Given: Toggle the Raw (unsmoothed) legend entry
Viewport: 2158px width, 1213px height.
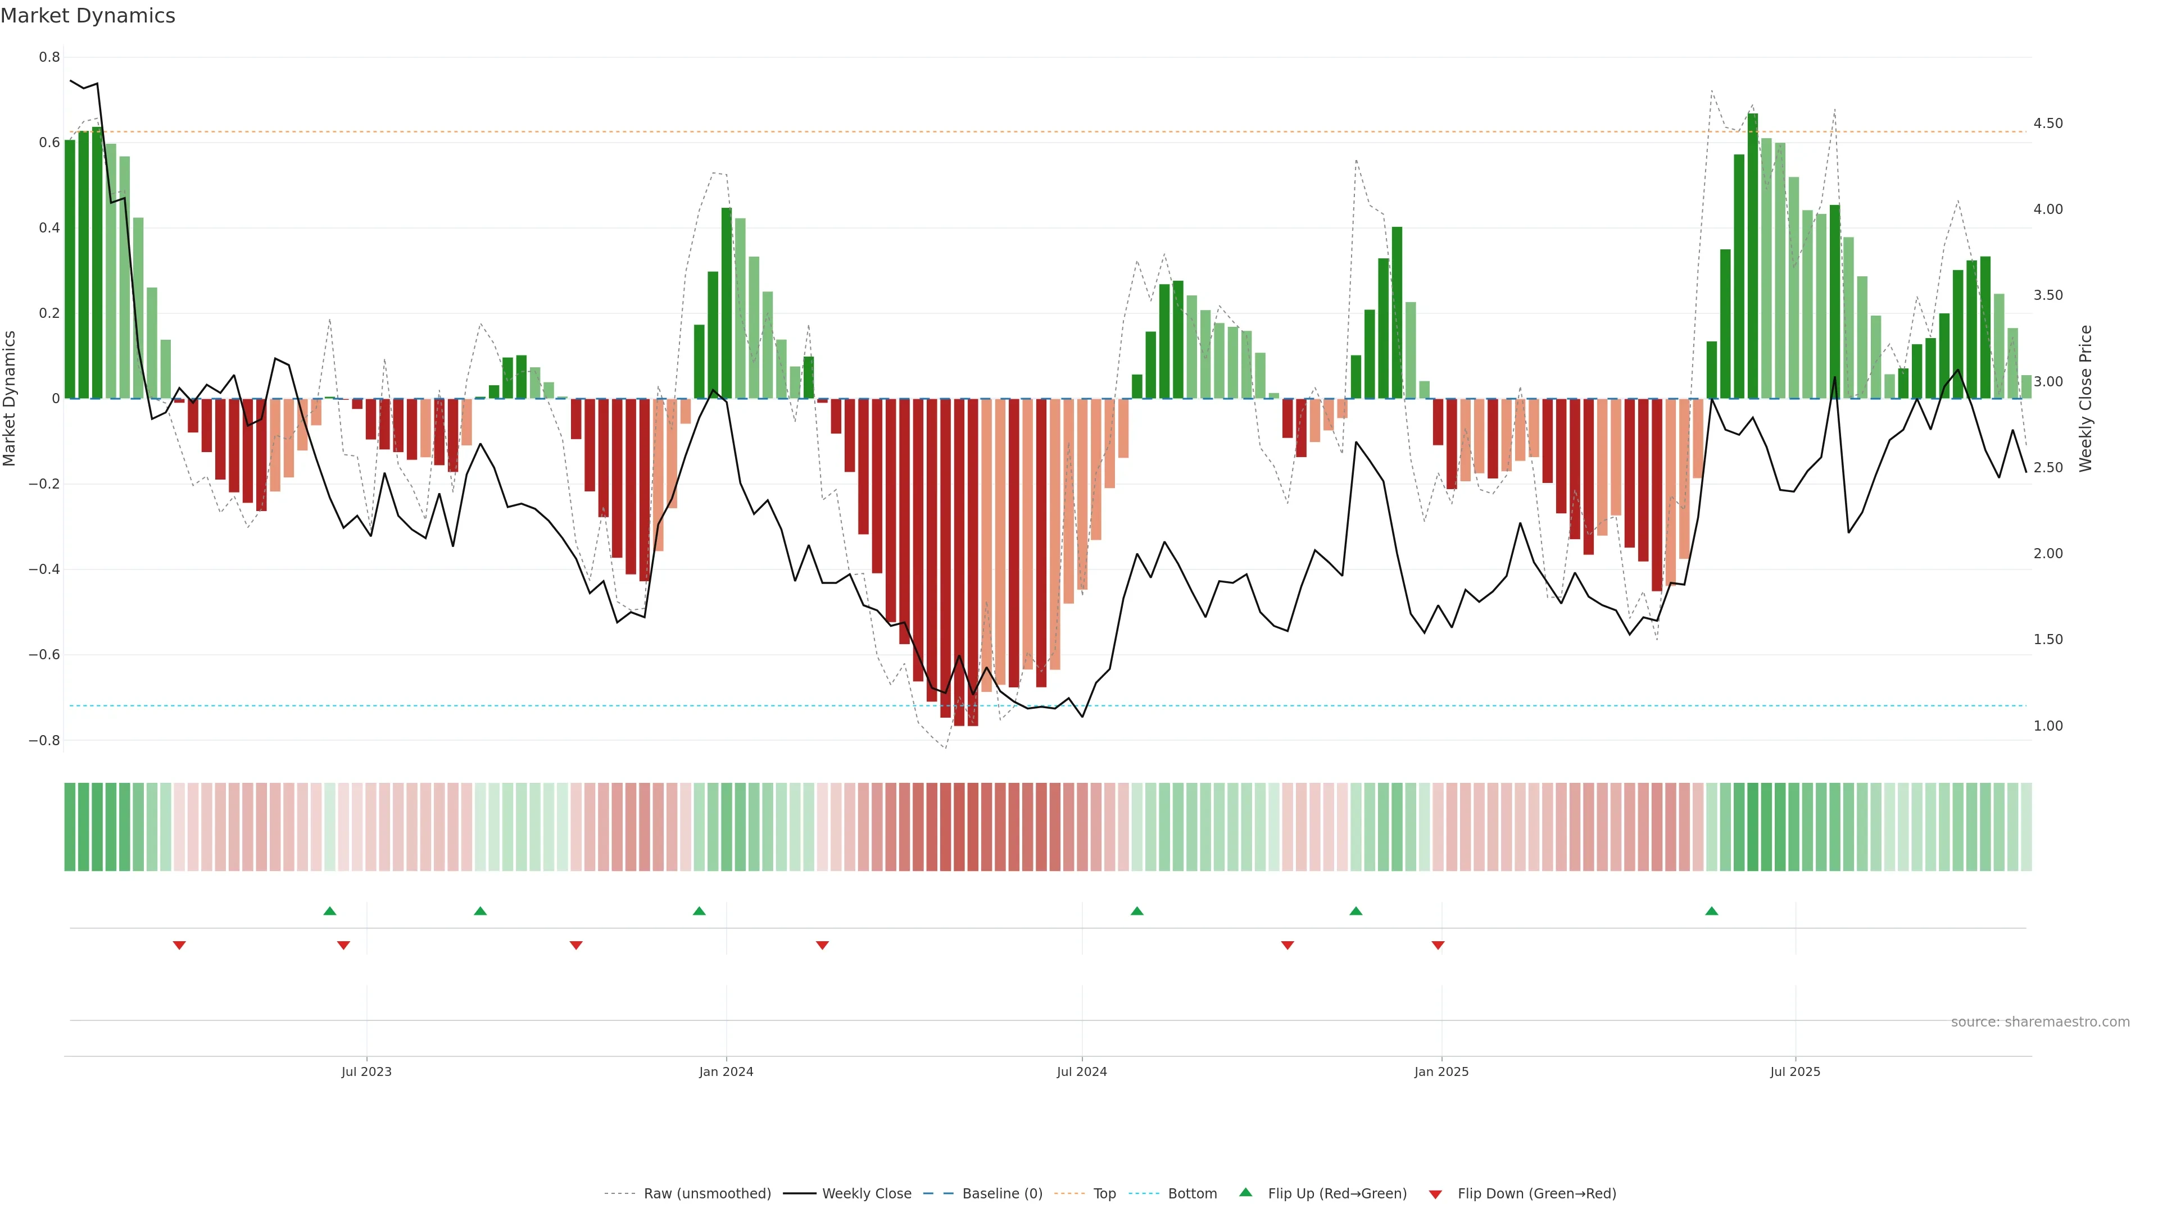Looking at the screenshot, I should [706, 1194].
